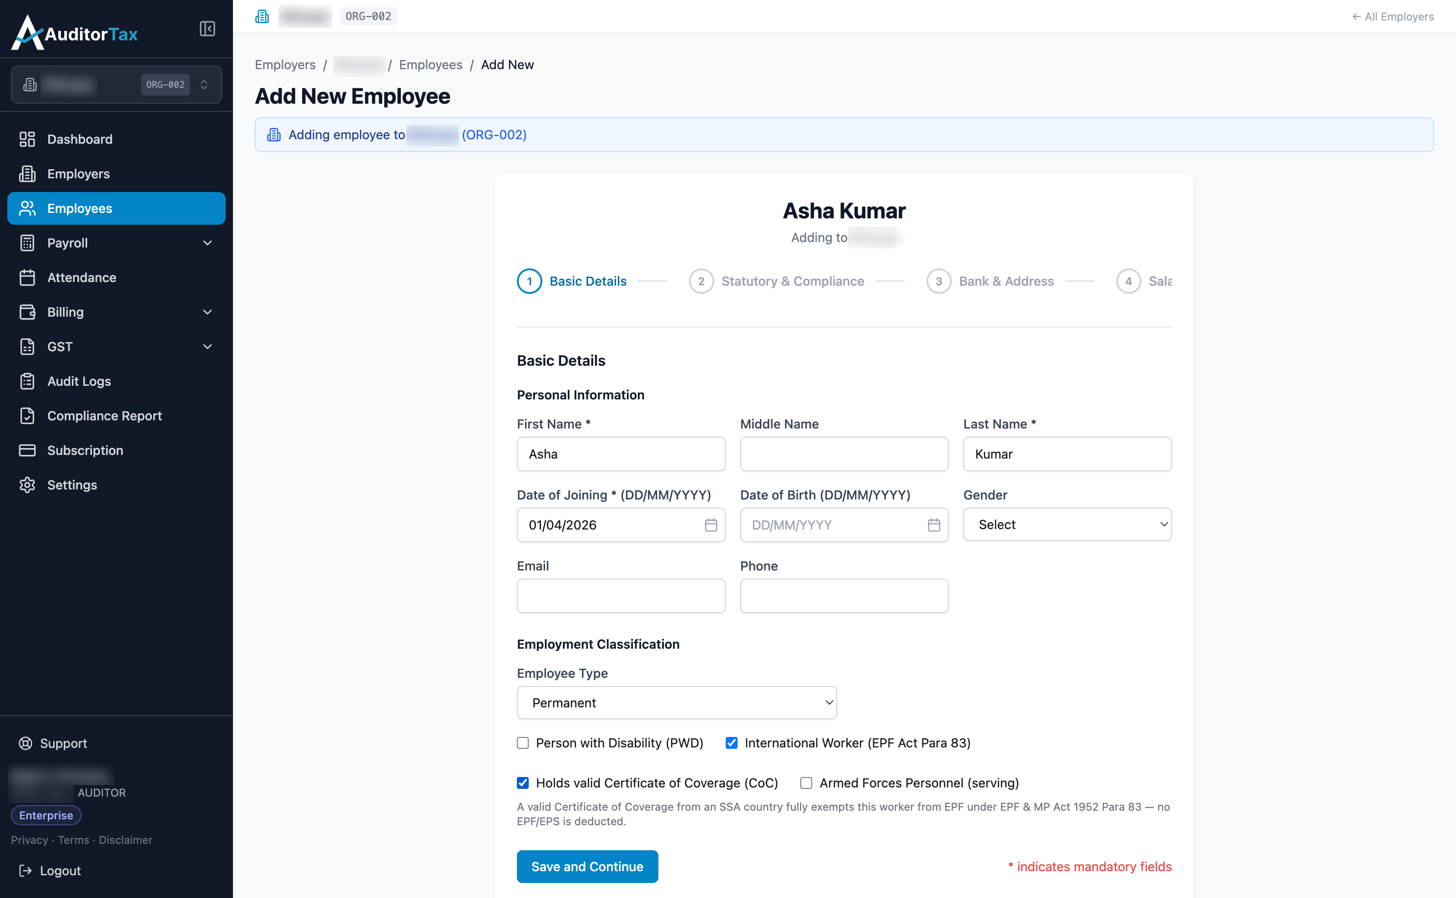Check Armed Forces Personnel (serving) box
Image resolution: width=1456 pixels, height=898 pixels.
[x=806, y=783]
